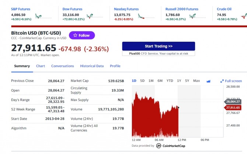Select the 1D chart range

coord(134,81)
